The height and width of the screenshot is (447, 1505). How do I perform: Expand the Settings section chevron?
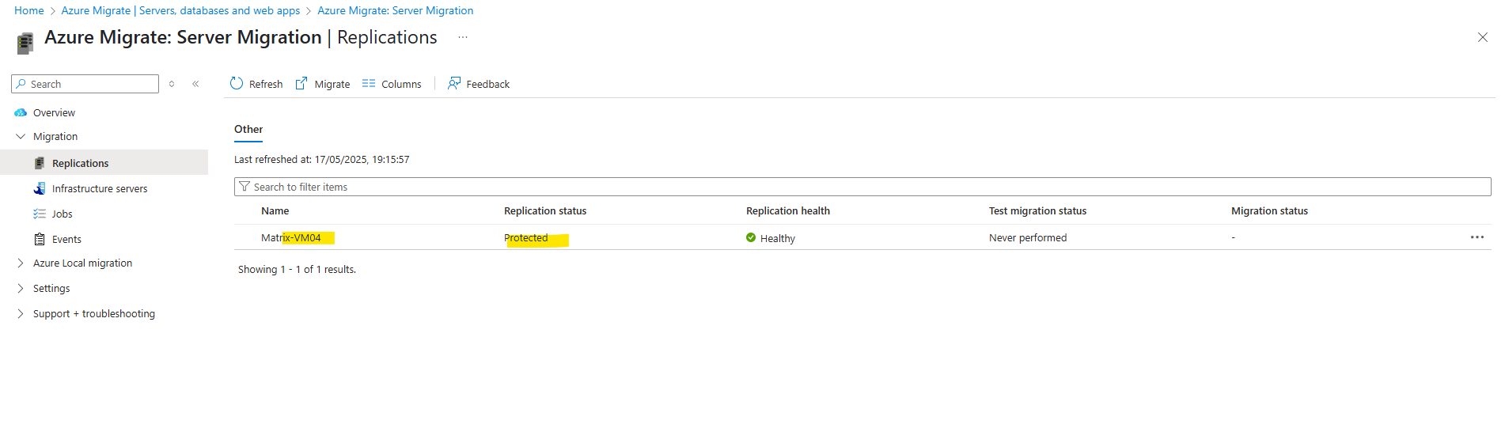(21, 288)
